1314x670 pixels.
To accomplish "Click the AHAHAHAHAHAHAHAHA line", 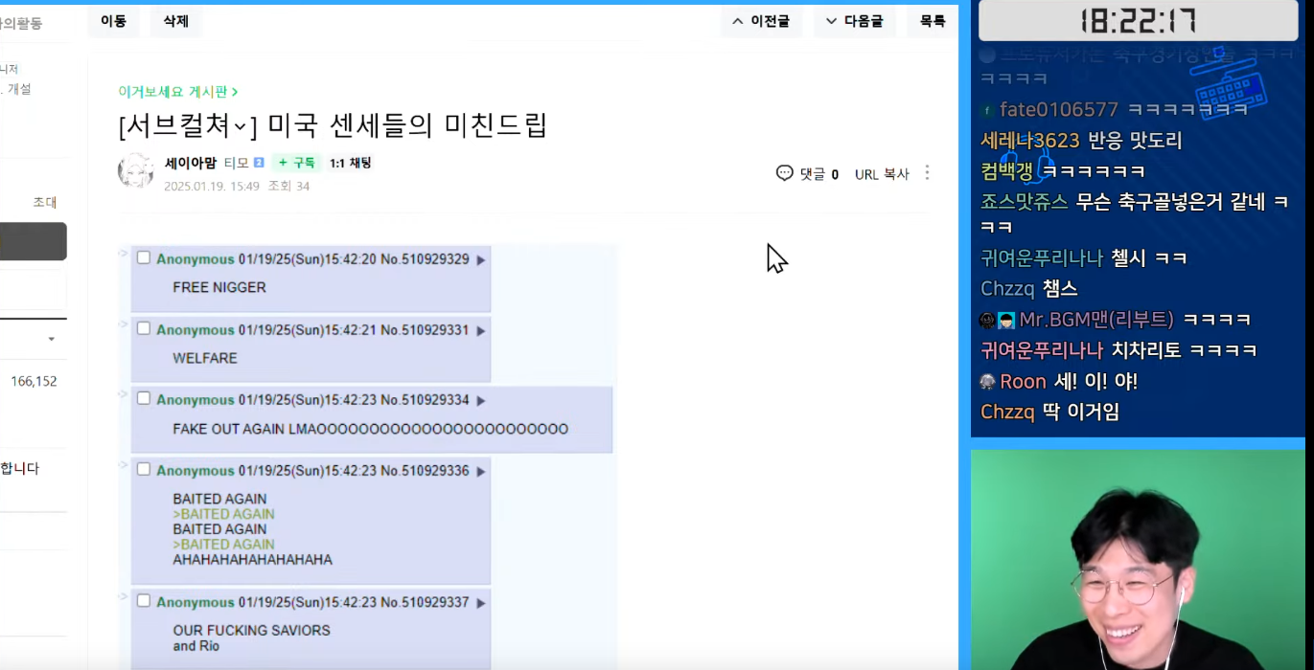I will coord(253,560).
